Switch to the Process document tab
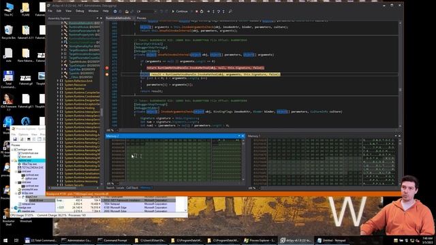This screenshot has height=245, width=436. (142, 18)
